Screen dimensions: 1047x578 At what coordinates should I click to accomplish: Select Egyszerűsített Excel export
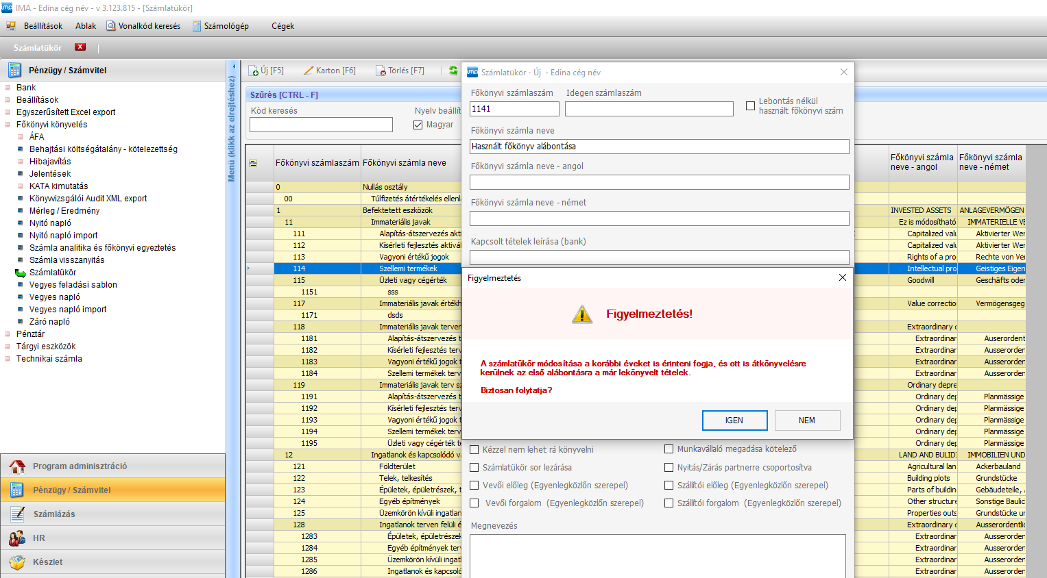pos(66,112)
